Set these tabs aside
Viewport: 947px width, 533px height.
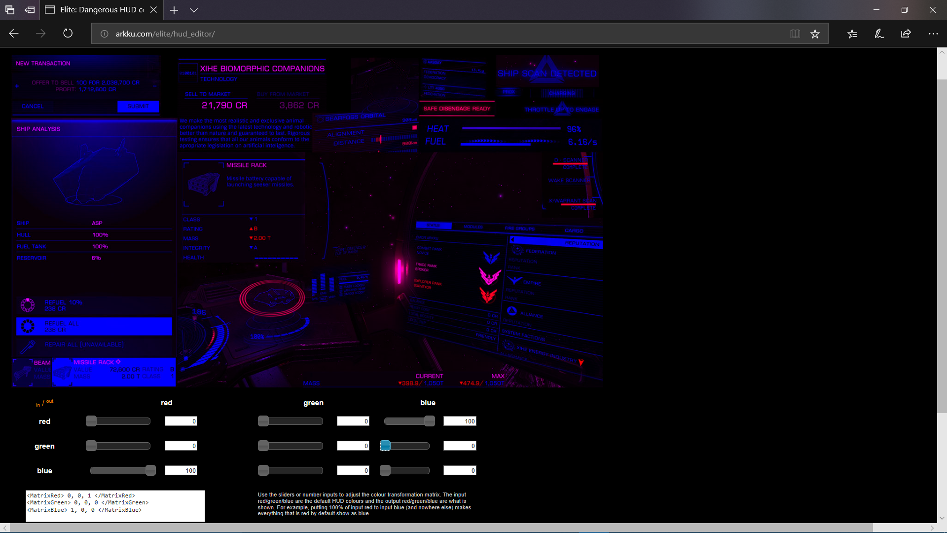pyautogui.click(x=30, y=10)
